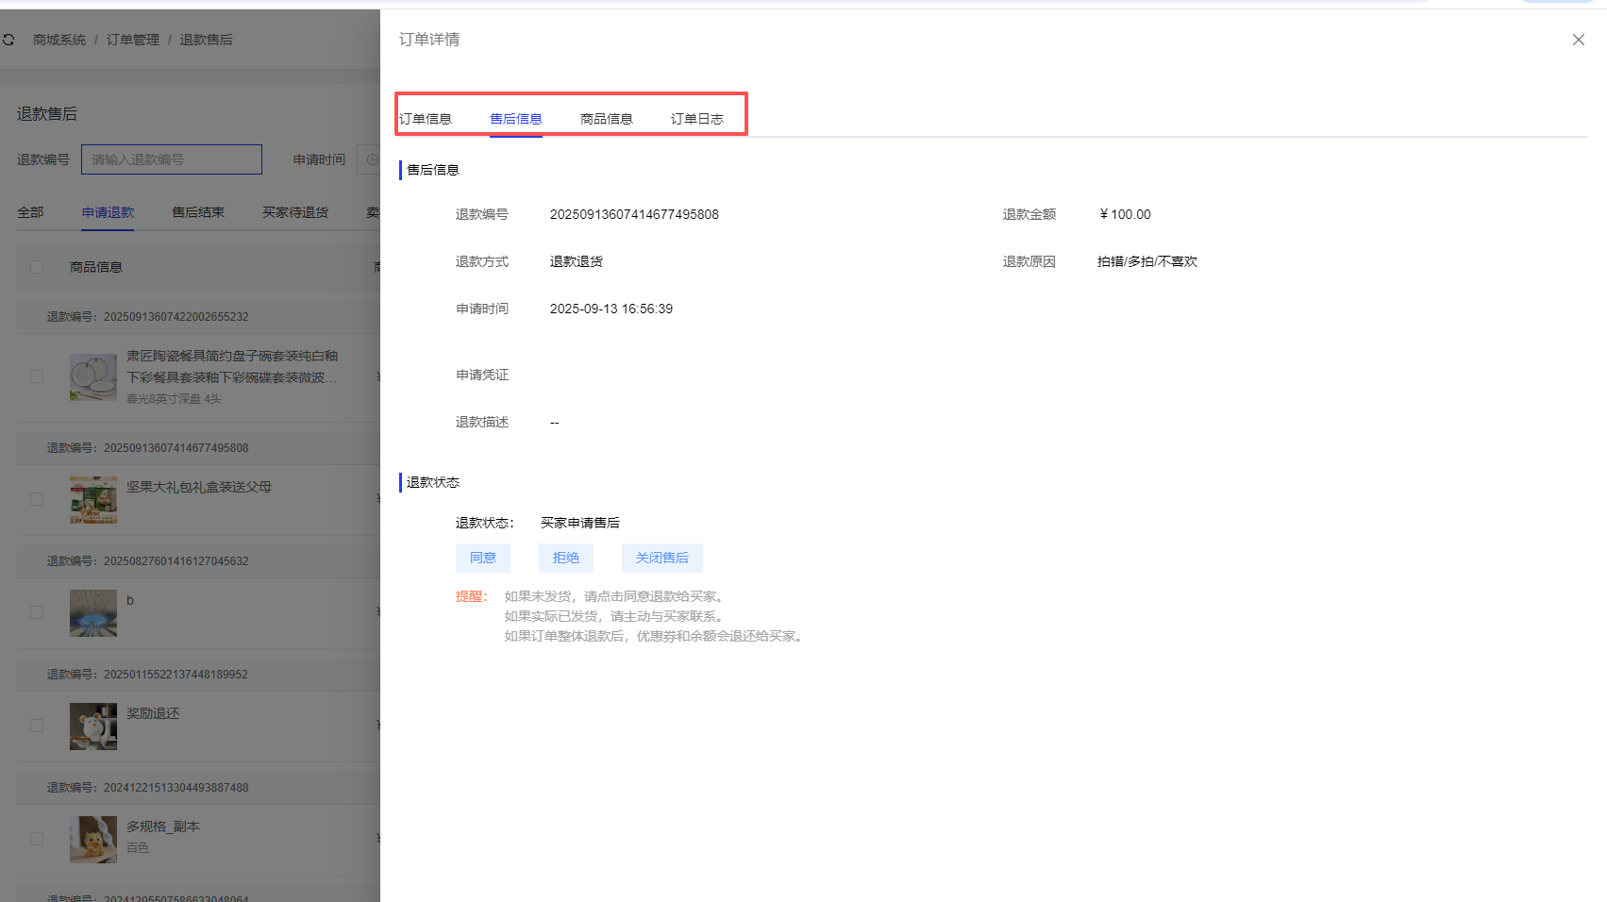The width and height of the screenshot is (1607, 902).
Task: Select the 买家待退货 filter tab
Action: (x=295, y=212)
